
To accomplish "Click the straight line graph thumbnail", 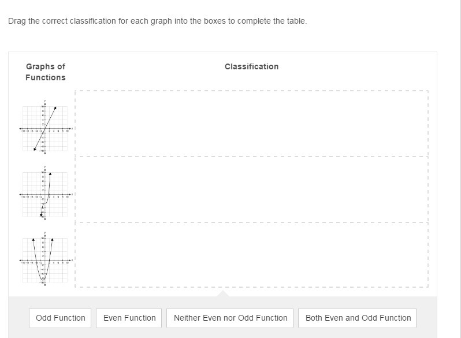I will pos(45,128).
